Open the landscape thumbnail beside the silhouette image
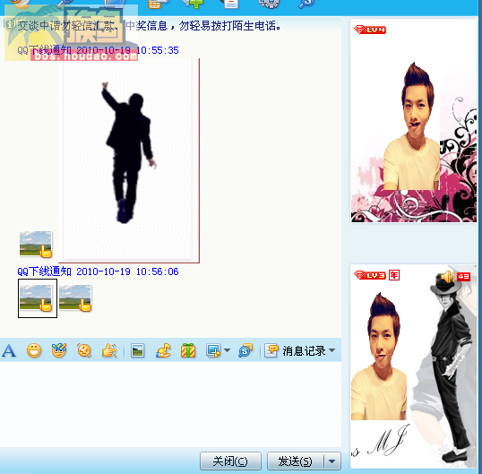This screenshot has height=474, width=482. (36, 245)
